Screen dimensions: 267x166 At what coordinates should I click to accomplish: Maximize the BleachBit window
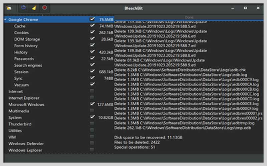[x=245, y=8]
